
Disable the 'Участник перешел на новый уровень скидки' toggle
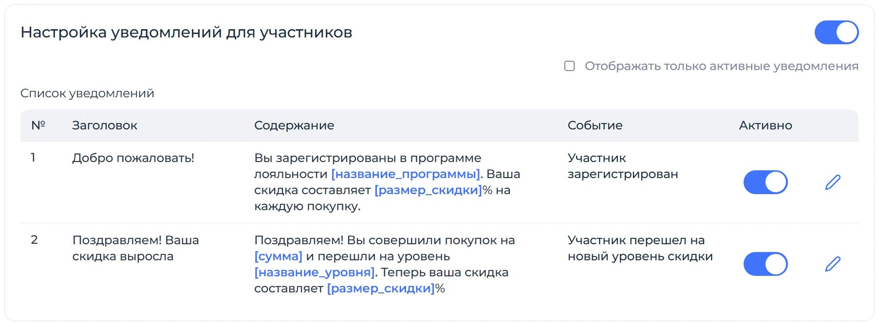point(766,264)
